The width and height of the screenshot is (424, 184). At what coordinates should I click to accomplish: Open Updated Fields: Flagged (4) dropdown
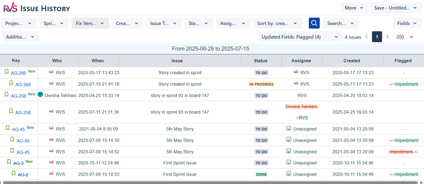300,37
